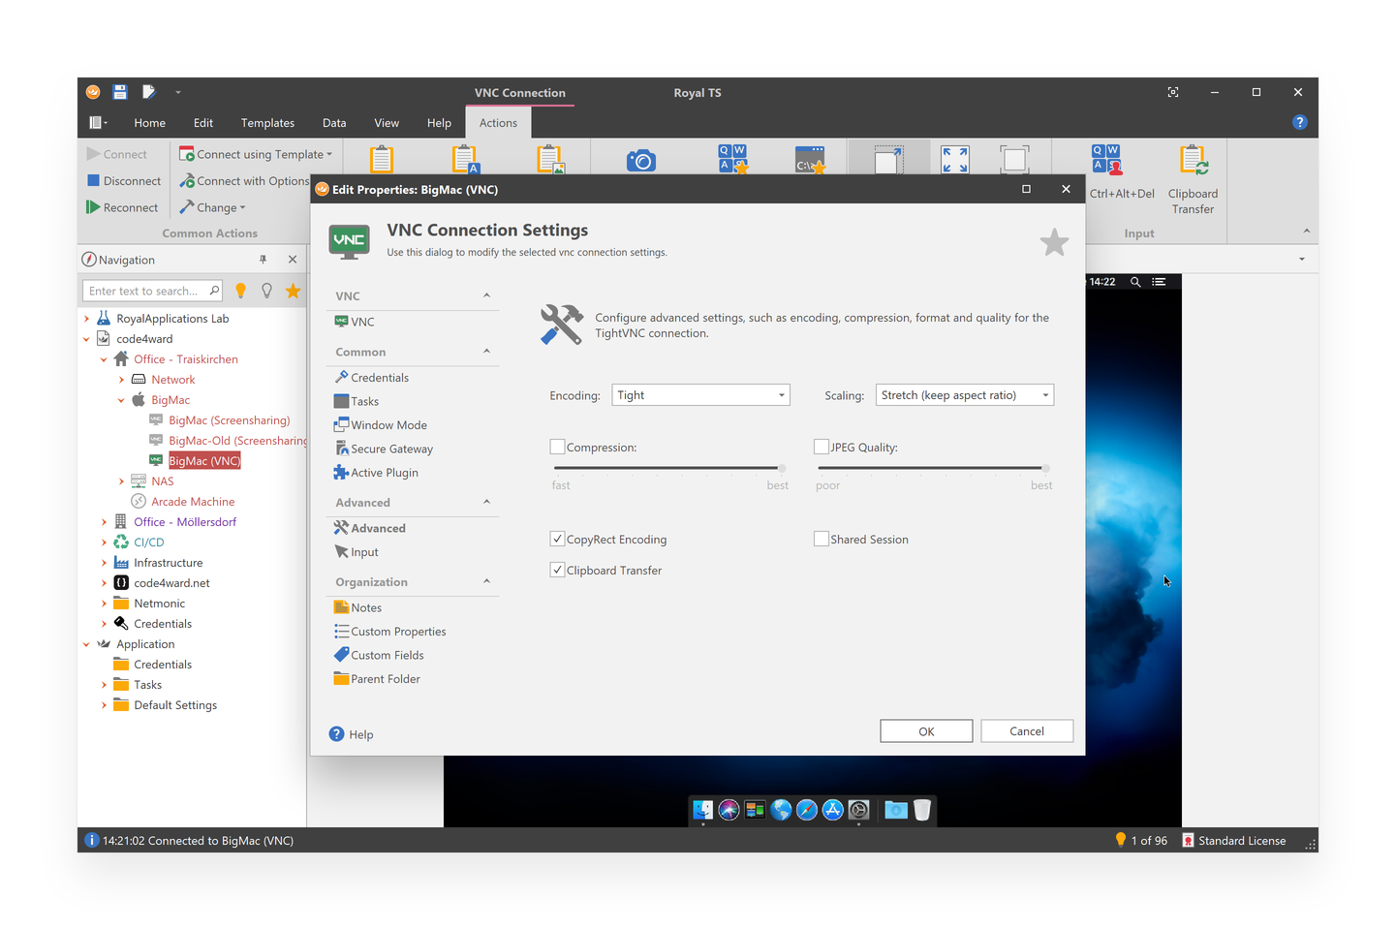
Task: Enable the Shared Session checkbox
Action: point(821,539)
